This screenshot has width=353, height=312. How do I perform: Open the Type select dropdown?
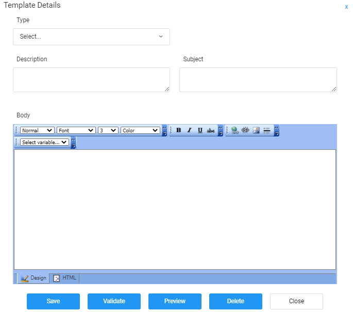91,37
